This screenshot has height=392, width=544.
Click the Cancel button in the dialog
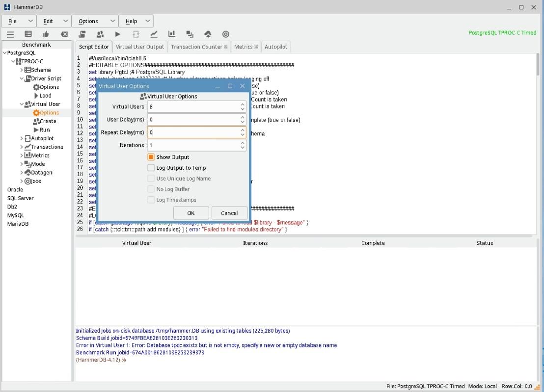click(x=229, y=213)
